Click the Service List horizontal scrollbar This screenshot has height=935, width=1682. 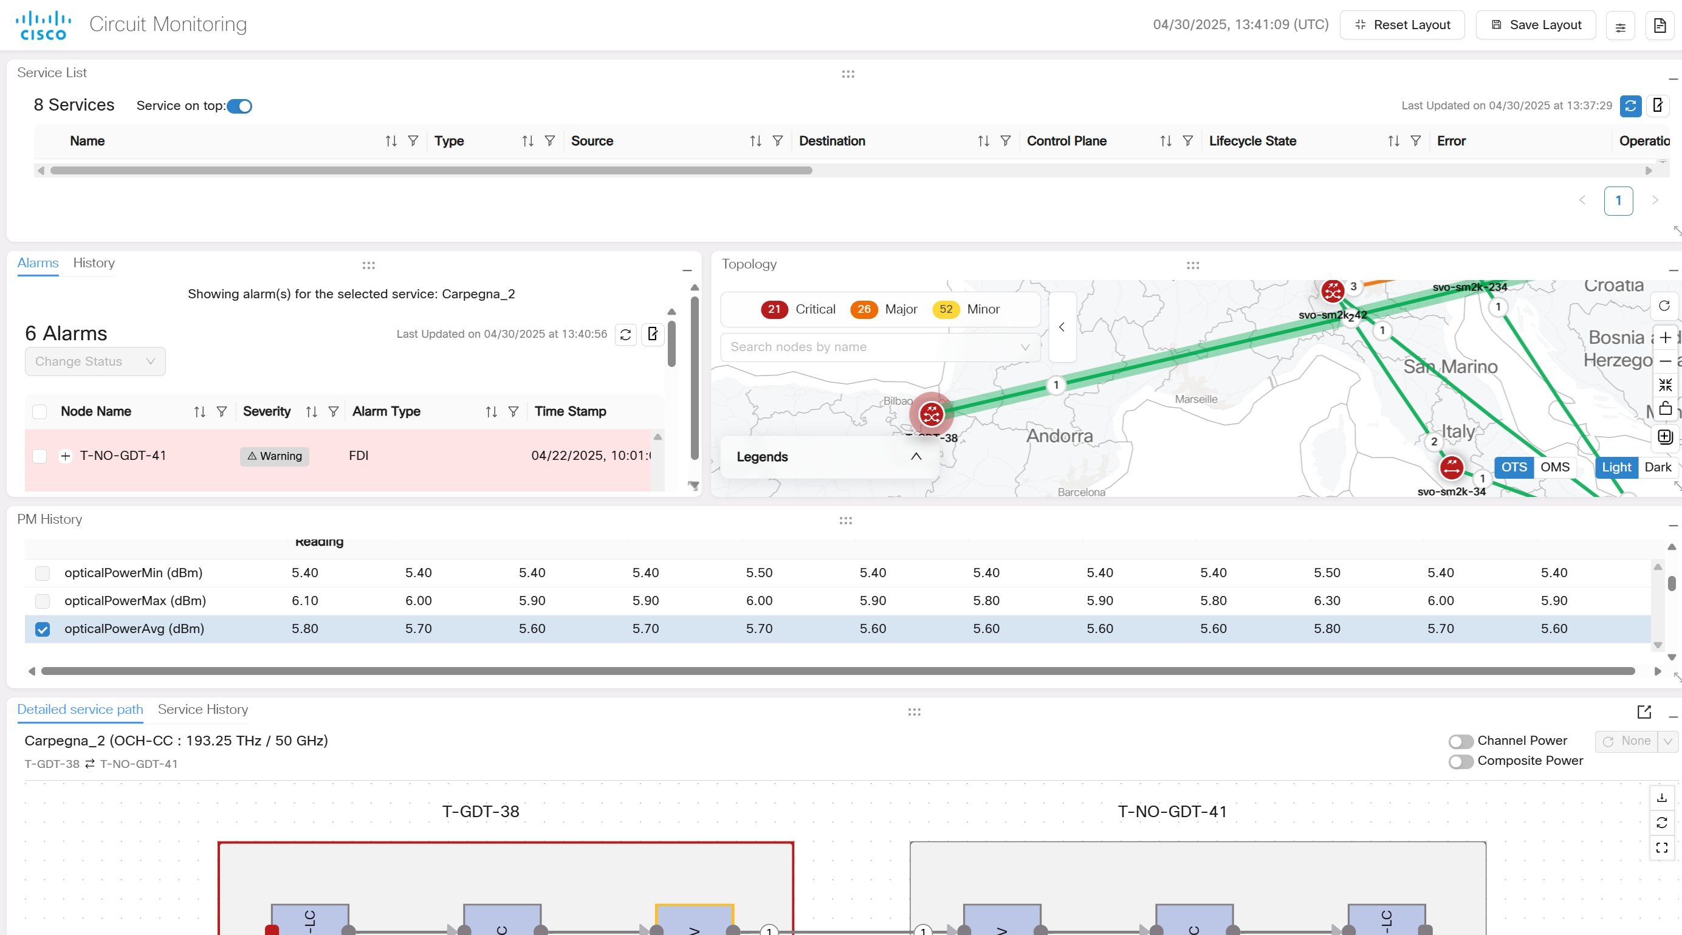[431, 171]
